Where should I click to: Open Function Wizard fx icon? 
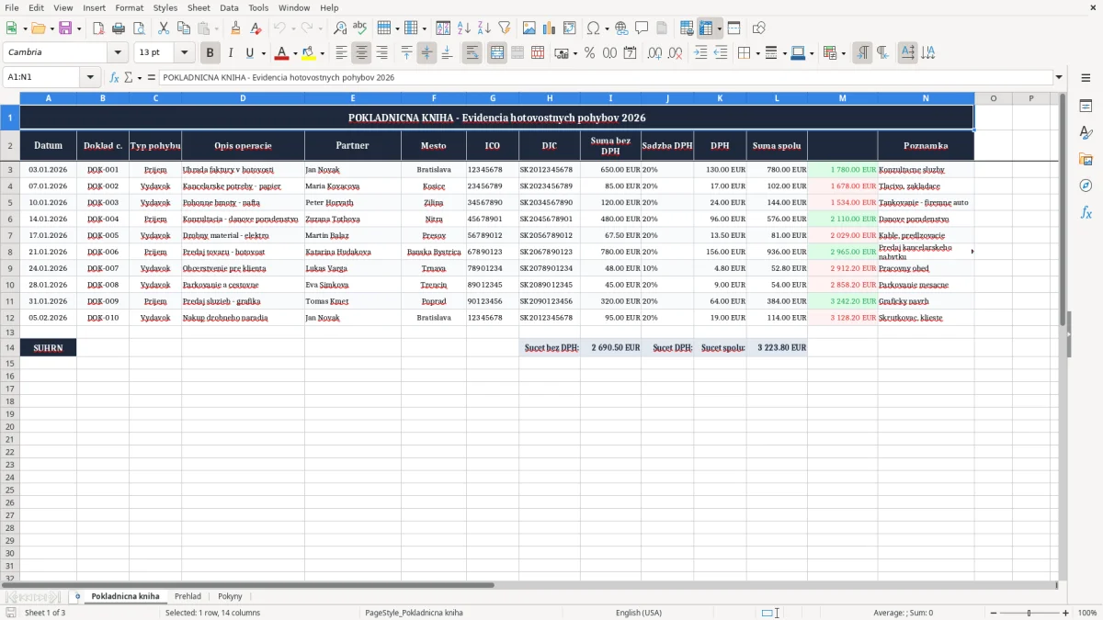click(115, 77)
